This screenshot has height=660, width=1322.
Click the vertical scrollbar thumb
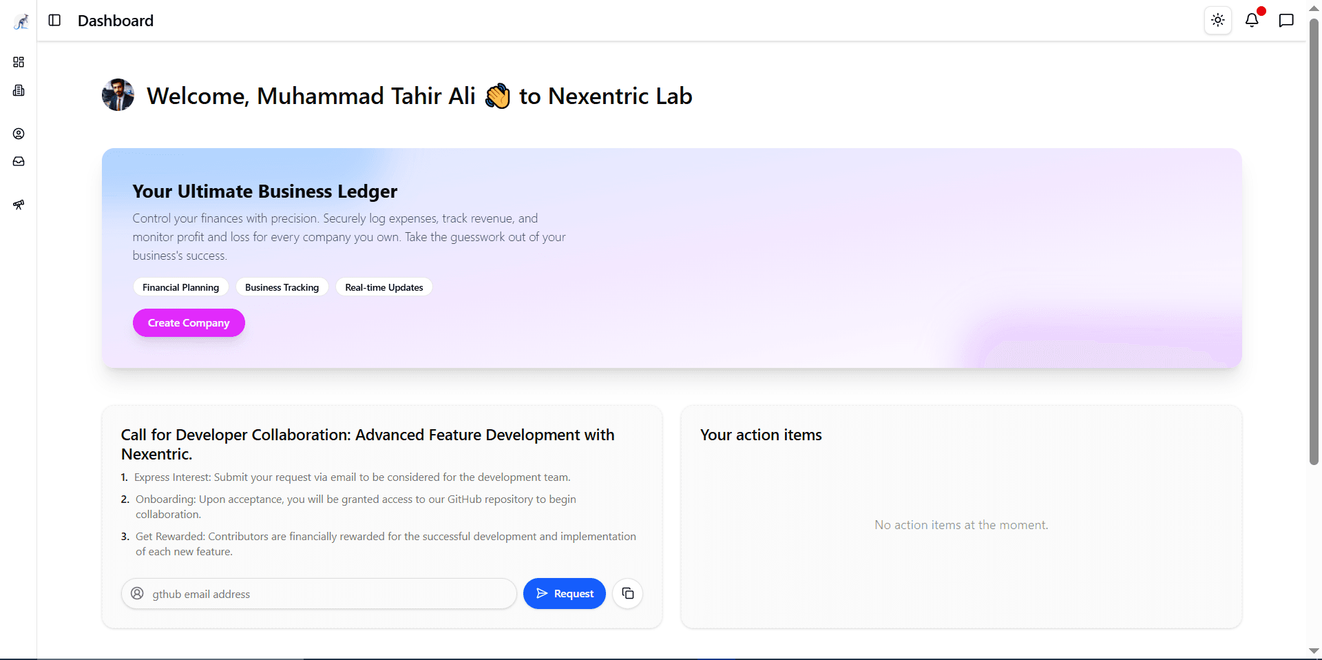(1314, 241)
